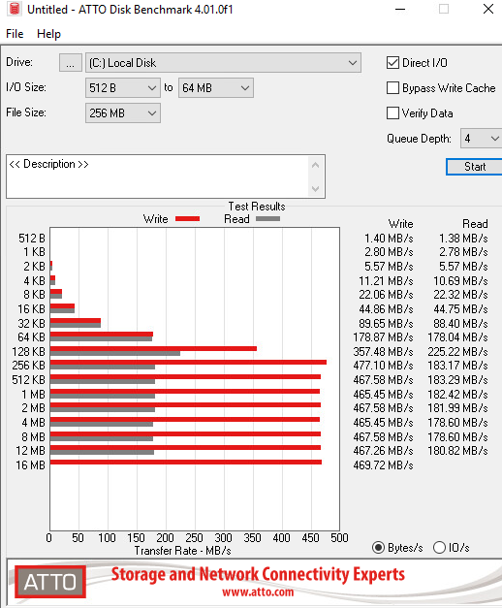502x608 pixels.
Task: Open the Help menu
Action: click(x=48, y=34)
